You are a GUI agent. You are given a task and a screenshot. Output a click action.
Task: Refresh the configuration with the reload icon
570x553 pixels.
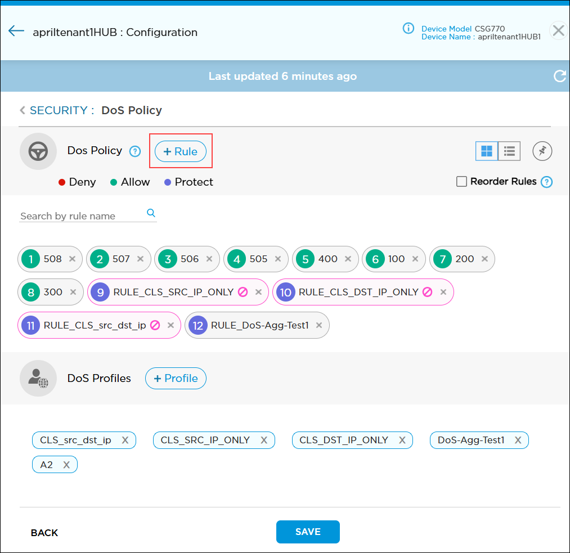tap(559, 77)
